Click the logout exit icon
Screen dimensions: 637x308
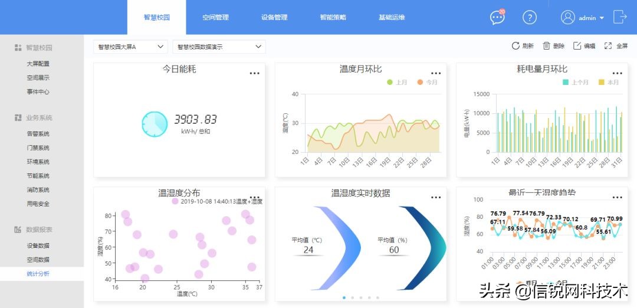[620, 17]
